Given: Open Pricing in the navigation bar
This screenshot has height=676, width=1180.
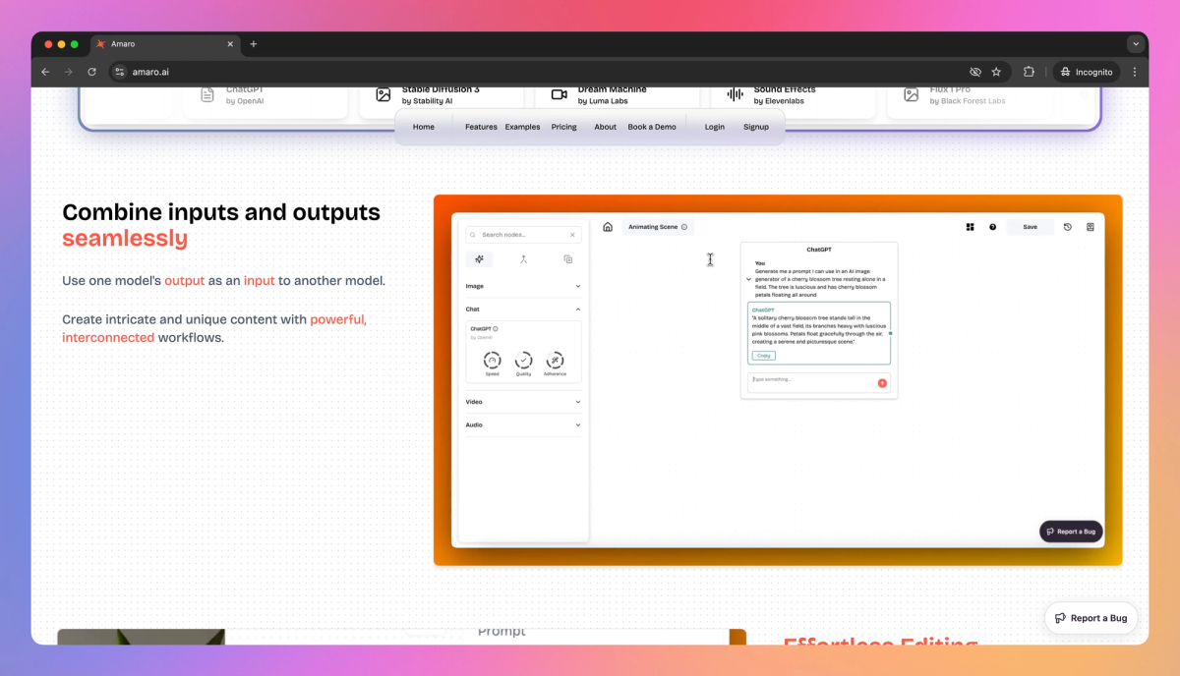Looking at the screenshot, I should point(564,127).
